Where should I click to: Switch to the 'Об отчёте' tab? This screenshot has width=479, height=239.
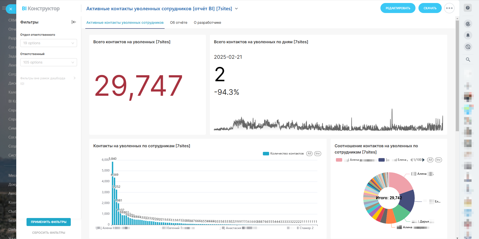pyautogui.click(x=179, y=22)
